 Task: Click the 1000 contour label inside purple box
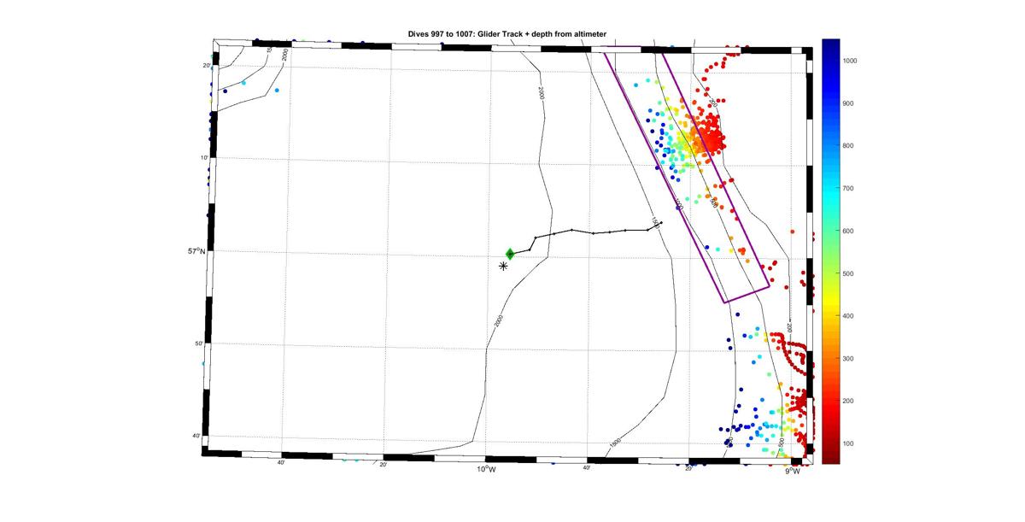tap(679, 206)
